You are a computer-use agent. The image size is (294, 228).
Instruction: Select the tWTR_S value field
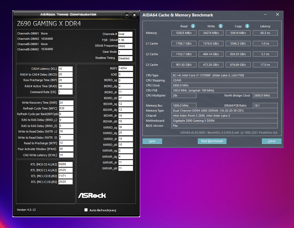point(66,137)
